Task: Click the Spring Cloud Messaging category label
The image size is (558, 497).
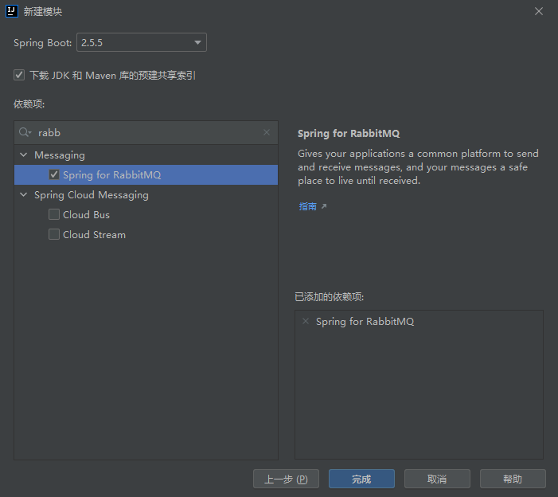Action: [x=92, y=195]
